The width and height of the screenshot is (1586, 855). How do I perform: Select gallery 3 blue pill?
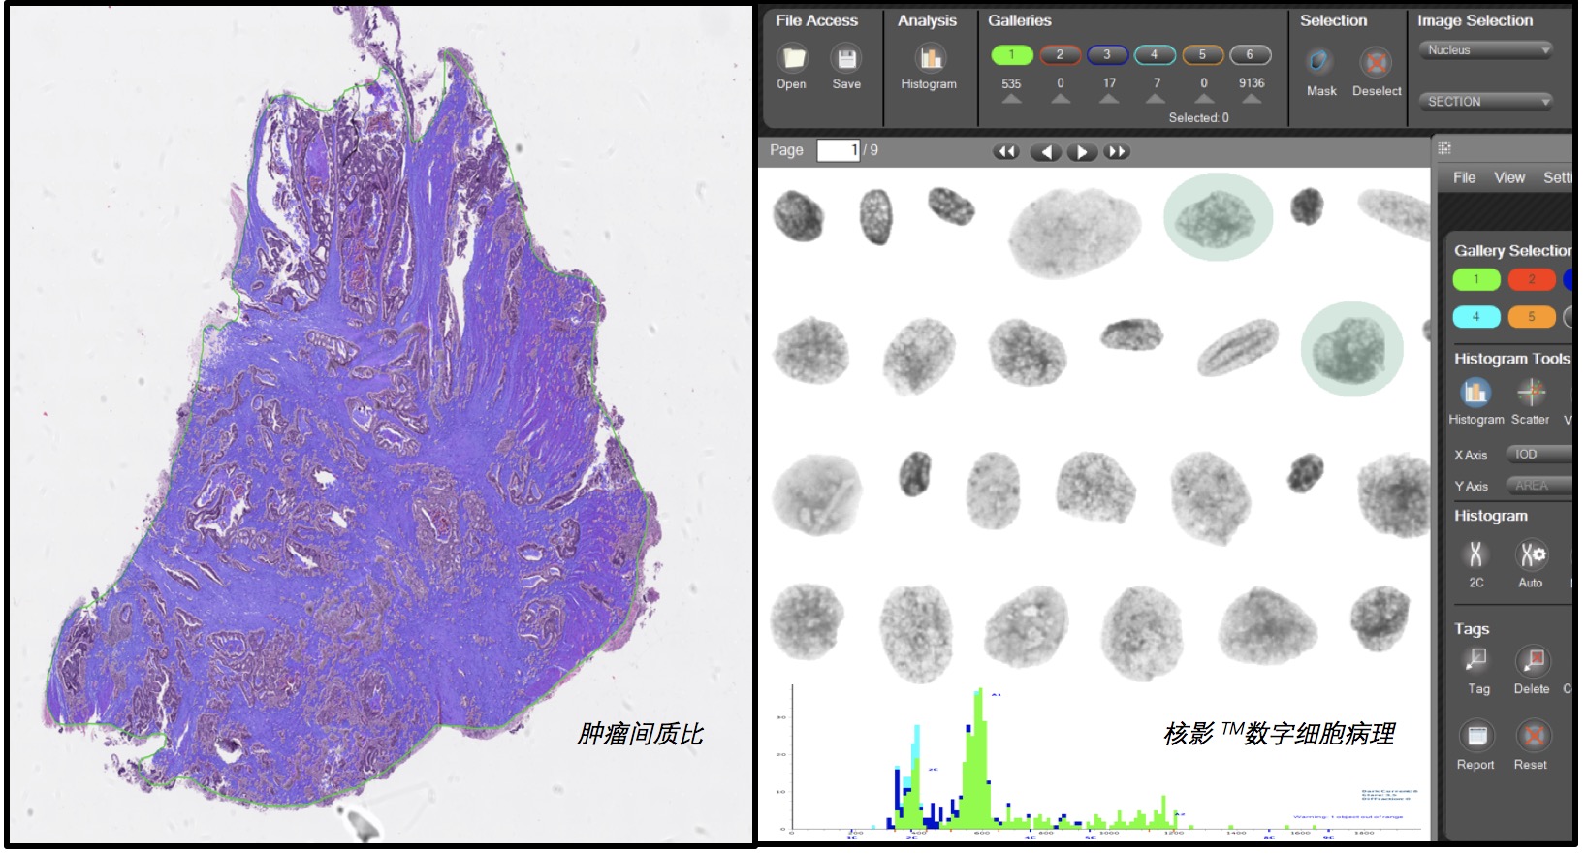[1107, 55]
